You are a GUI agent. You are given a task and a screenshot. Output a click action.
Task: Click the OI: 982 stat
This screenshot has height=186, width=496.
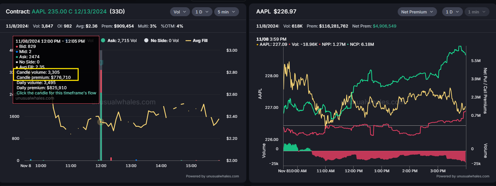pyautogui.click(x=65, y=26)
